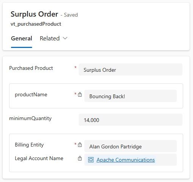Click the Legal Account Name label
This screenshot has height=182, width=193.
[x=39, y=158]
